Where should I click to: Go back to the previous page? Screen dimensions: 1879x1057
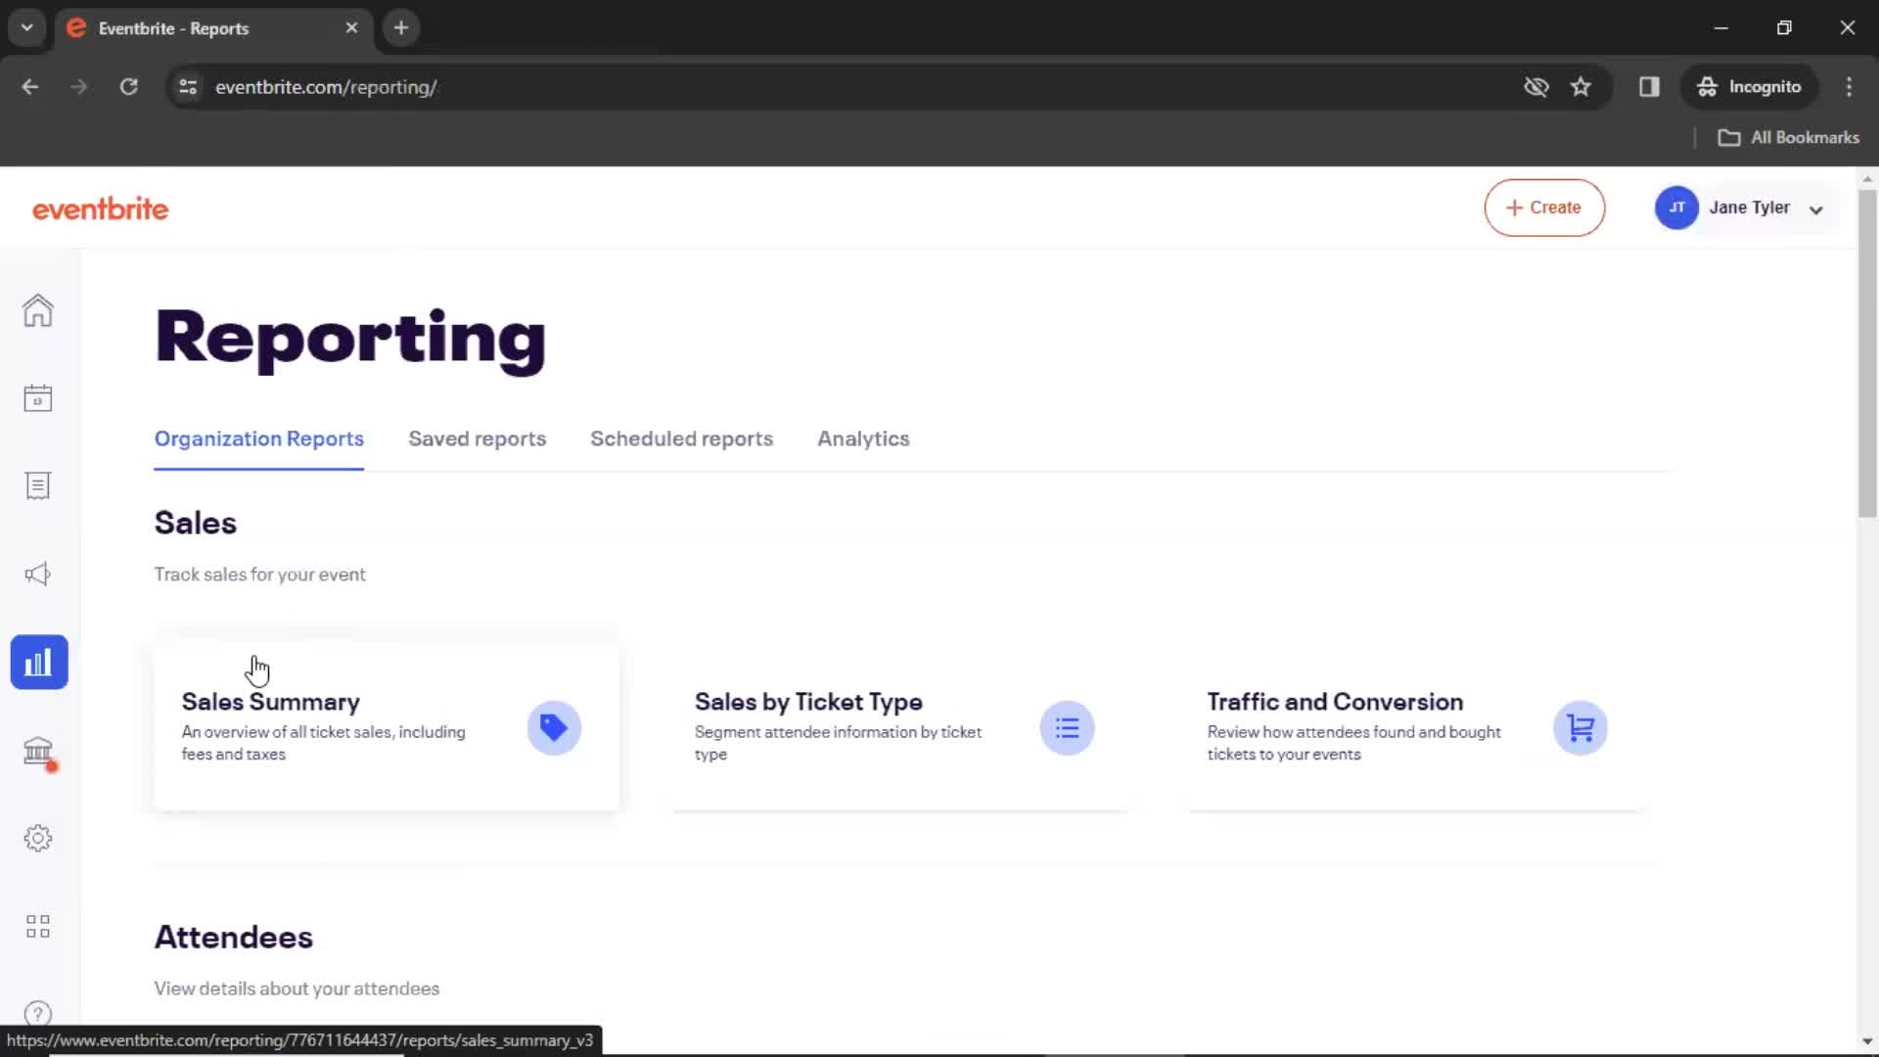pyautogui.click(x=30, y=87)
